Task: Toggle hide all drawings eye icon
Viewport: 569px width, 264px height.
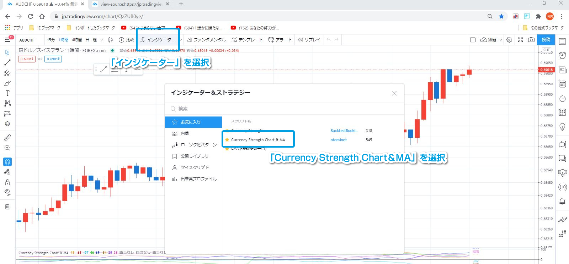Action: coord(7,193)
